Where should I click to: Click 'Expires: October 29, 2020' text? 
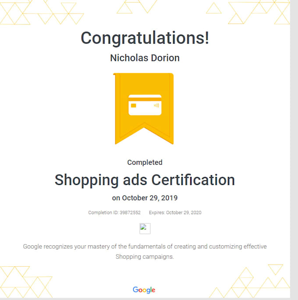(x=175, y=212)
